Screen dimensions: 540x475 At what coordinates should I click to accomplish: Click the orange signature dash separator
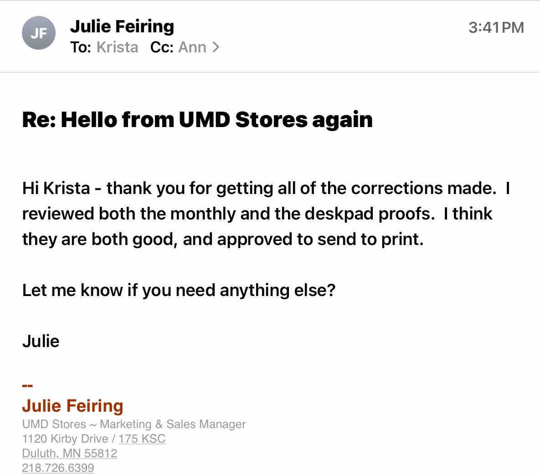[x=27, y=385]
